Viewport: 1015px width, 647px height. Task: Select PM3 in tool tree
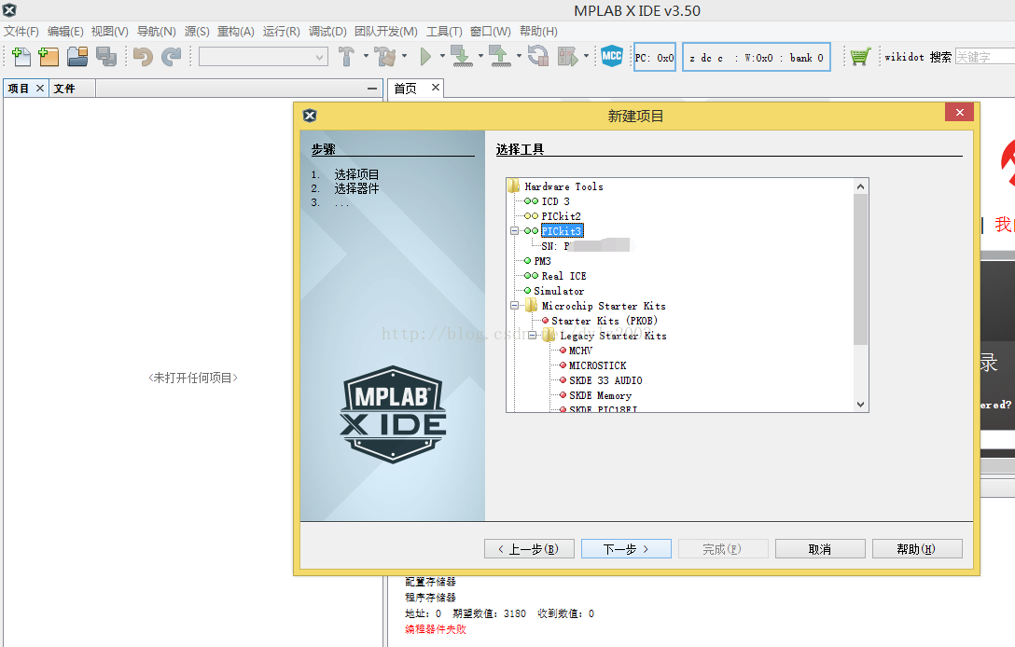[542, 261]
